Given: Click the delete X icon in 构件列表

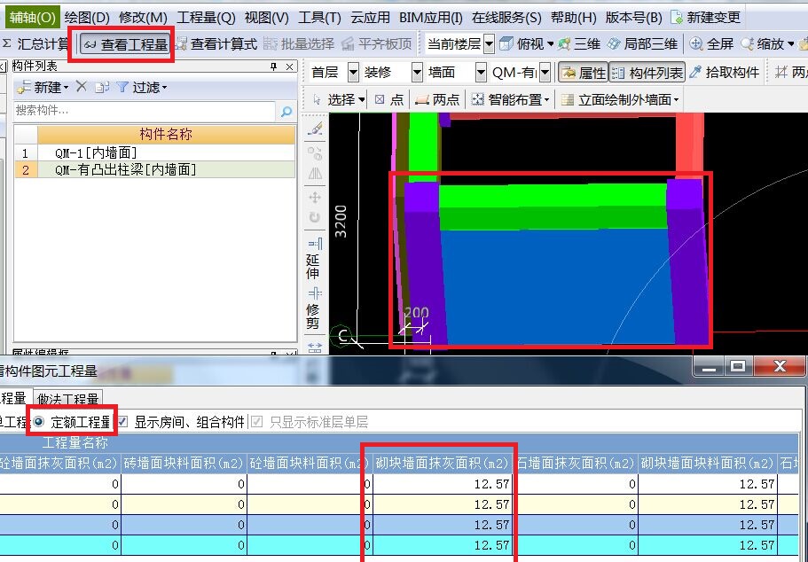Looking at the screenshot, I should (81, 87).
